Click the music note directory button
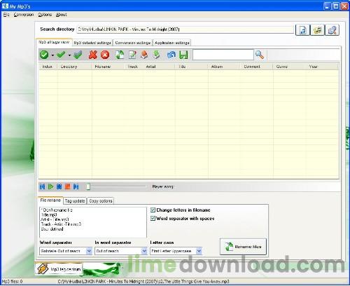Viewport: 350px width, 286px height. (x=302, y=30)
